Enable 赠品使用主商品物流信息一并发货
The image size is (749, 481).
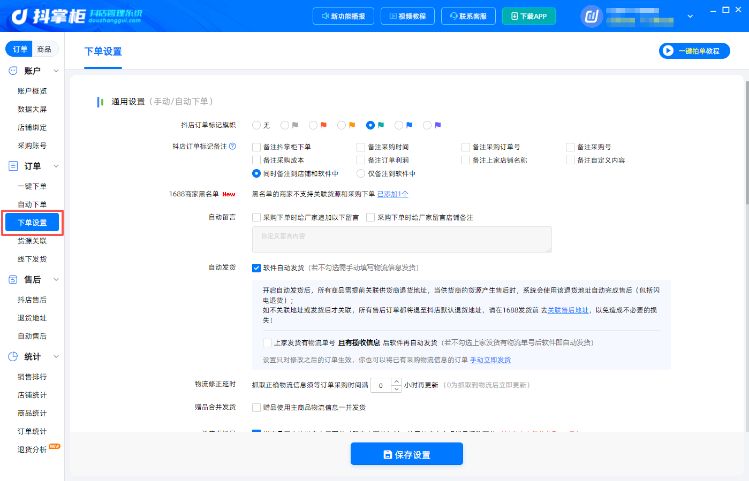[256, 407]
